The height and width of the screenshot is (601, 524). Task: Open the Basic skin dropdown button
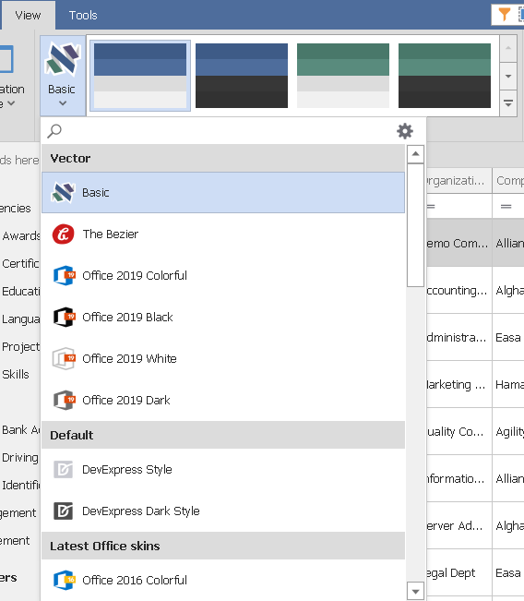pyautogui.click(x=63, y=76)
